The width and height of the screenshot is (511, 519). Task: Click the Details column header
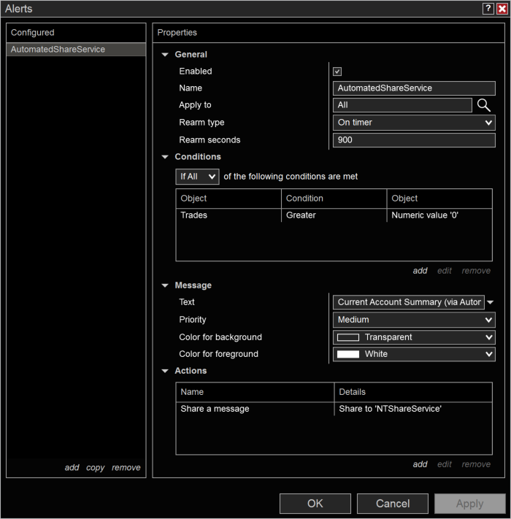[413, 392]
